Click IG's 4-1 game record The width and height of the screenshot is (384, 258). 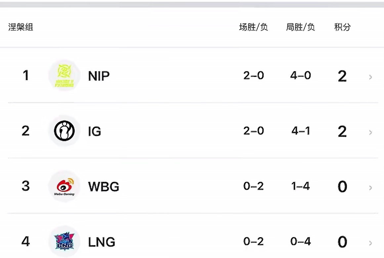tap(301, 131)
